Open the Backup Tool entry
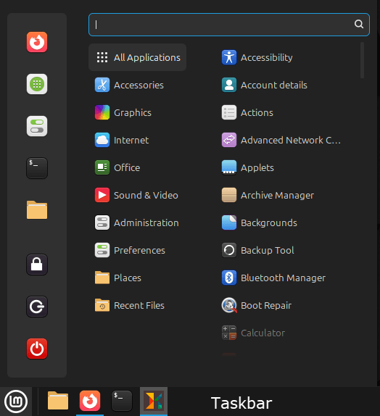This screenshot has height=416, width=380. click(258, 250)
